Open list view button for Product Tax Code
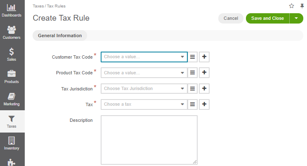Image resolution: width=307 pixels, height=166 pixels. point(192,73)
